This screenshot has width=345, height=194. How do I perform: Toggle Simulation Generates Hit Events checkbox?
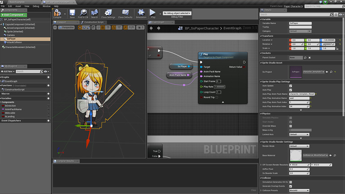[x=291, y=182]
